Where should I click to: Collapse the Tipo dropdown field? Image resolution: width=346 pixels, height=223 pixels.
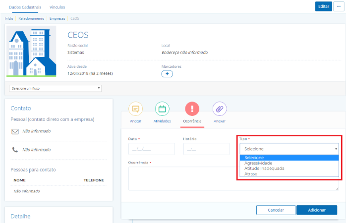289,149
